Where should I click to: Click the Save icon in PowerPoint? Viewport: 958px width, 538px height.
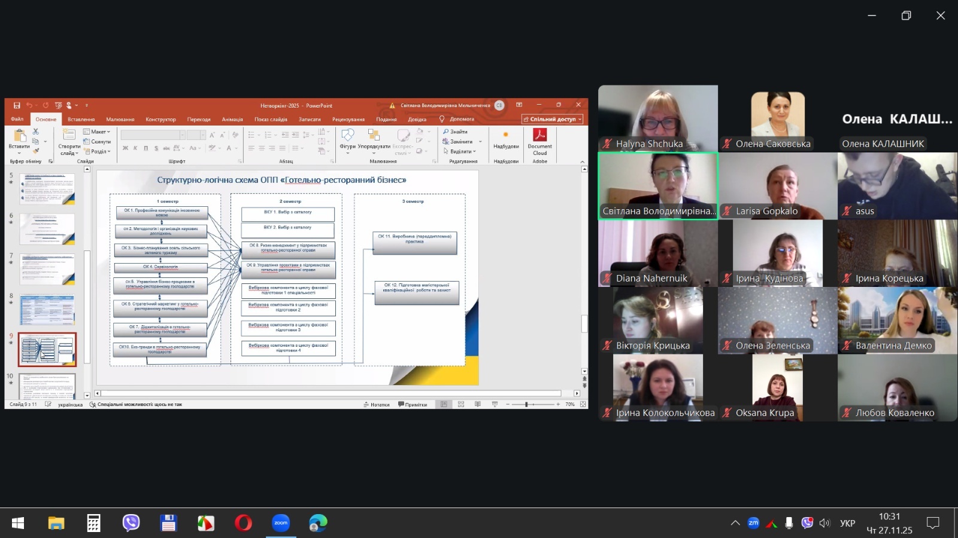(x=17, y=105)
